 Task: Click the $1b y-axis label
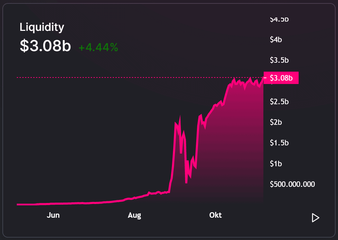pos(276,164)
